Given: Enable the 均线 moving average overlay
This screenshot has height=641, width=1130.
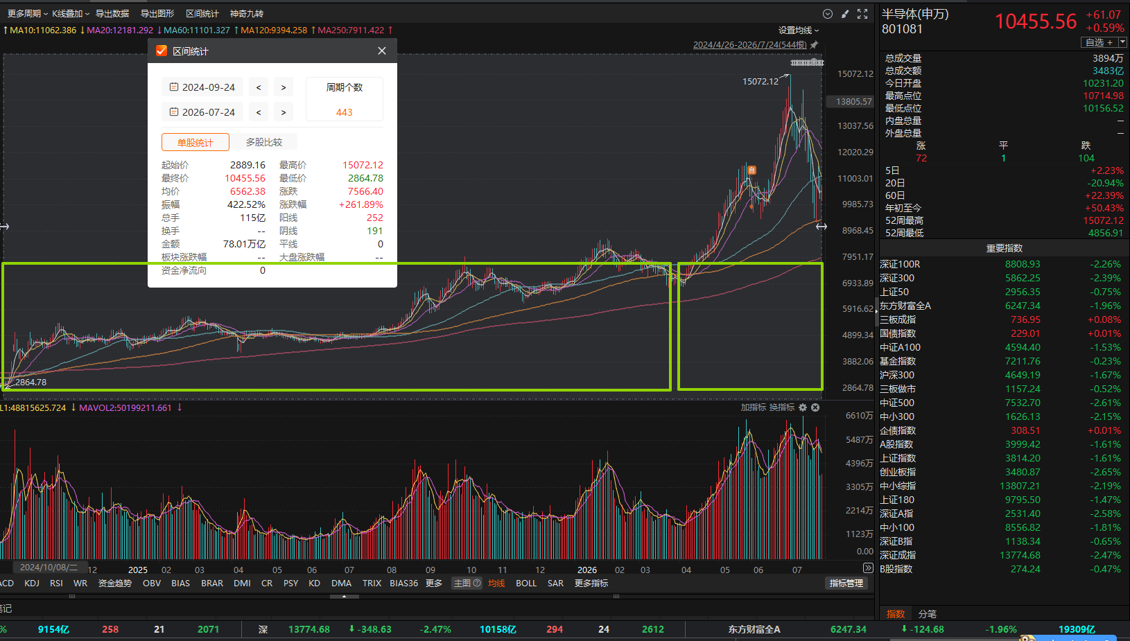Looking at the screenshot, I should click(x=496, y=583).
